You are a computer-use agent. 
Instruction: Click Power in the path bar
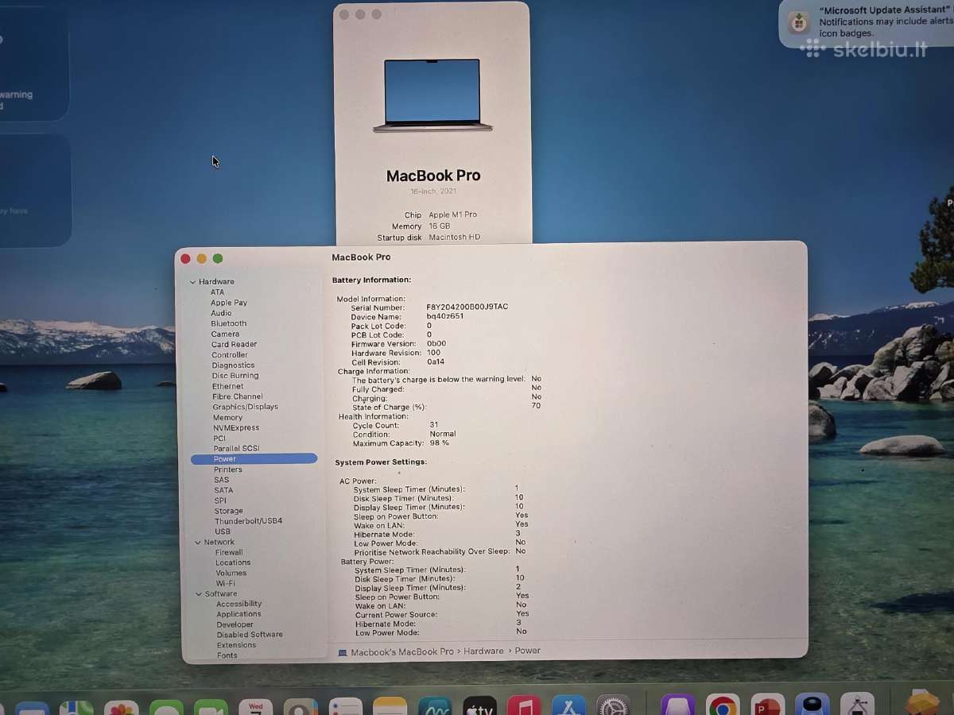tap(527, 651)
